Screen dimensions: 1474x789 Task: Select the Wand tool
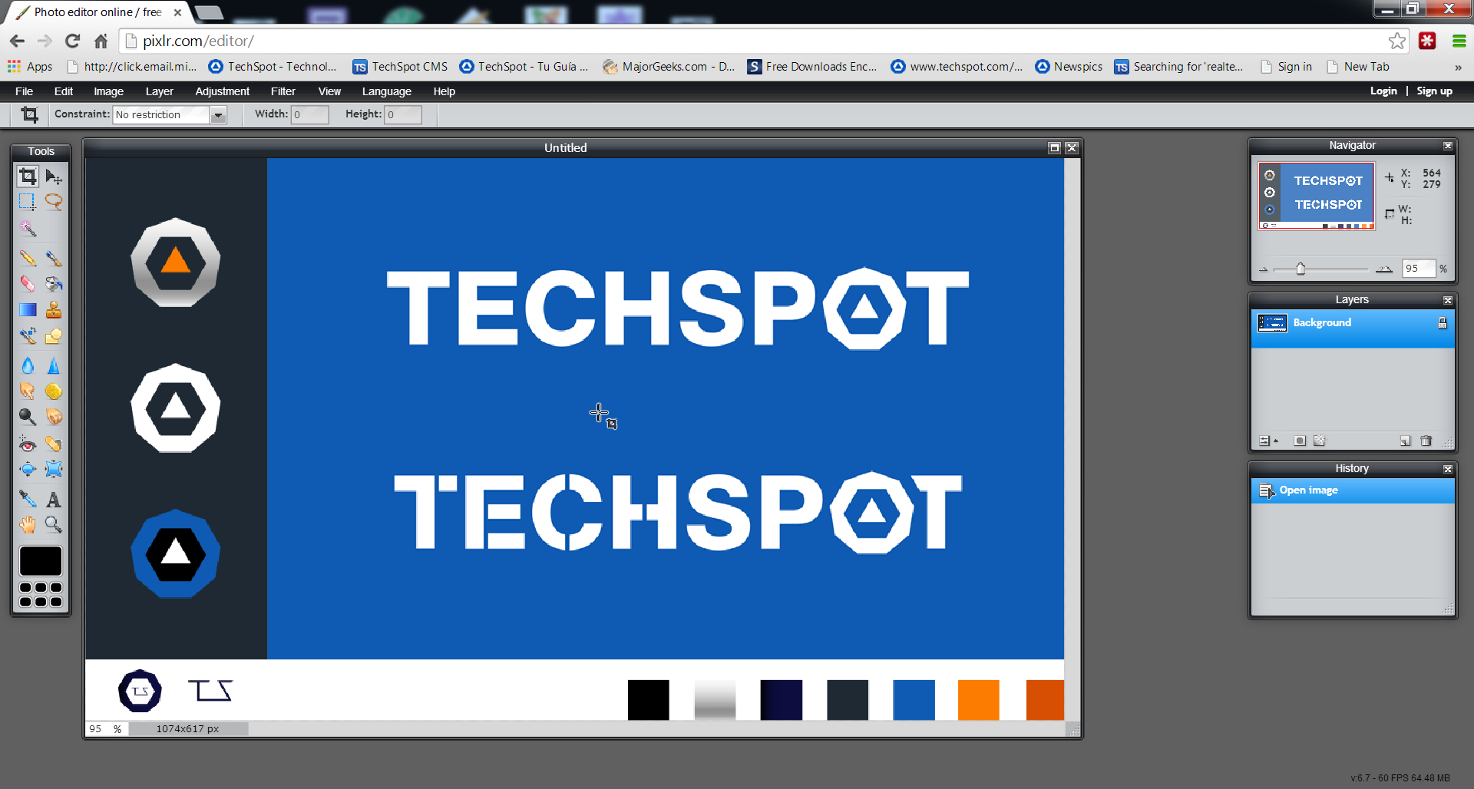[x=28, y=229]
